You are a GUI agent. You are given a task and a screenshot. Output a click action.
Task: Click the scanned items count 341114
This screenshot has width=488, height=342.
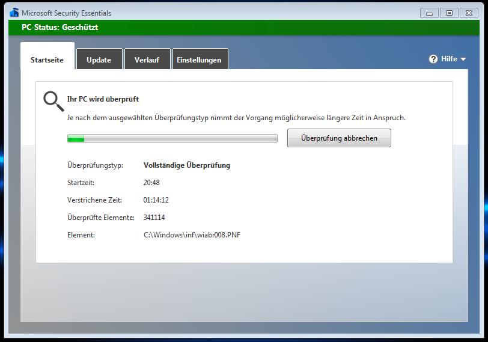coord(154,218)
